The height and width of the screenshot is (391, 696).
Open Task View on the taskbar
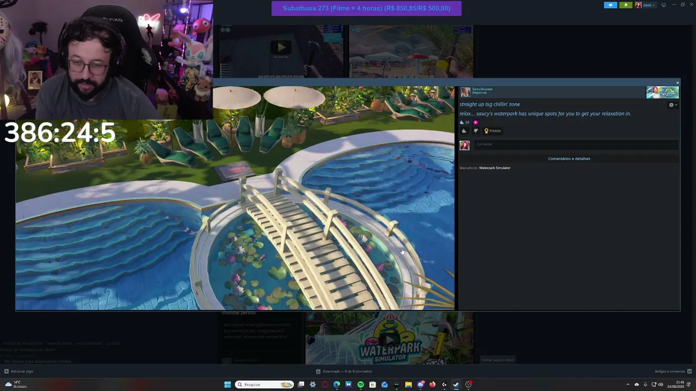click(301, 384)
